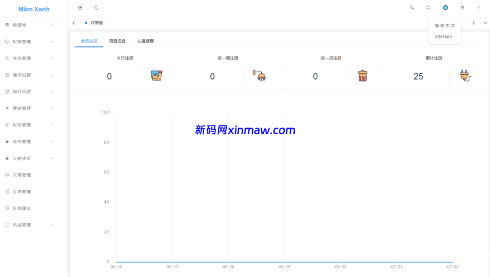This screenshot has height=277, width=490.
Task: Open the search magnifier icon
Action: pos(412,8)
